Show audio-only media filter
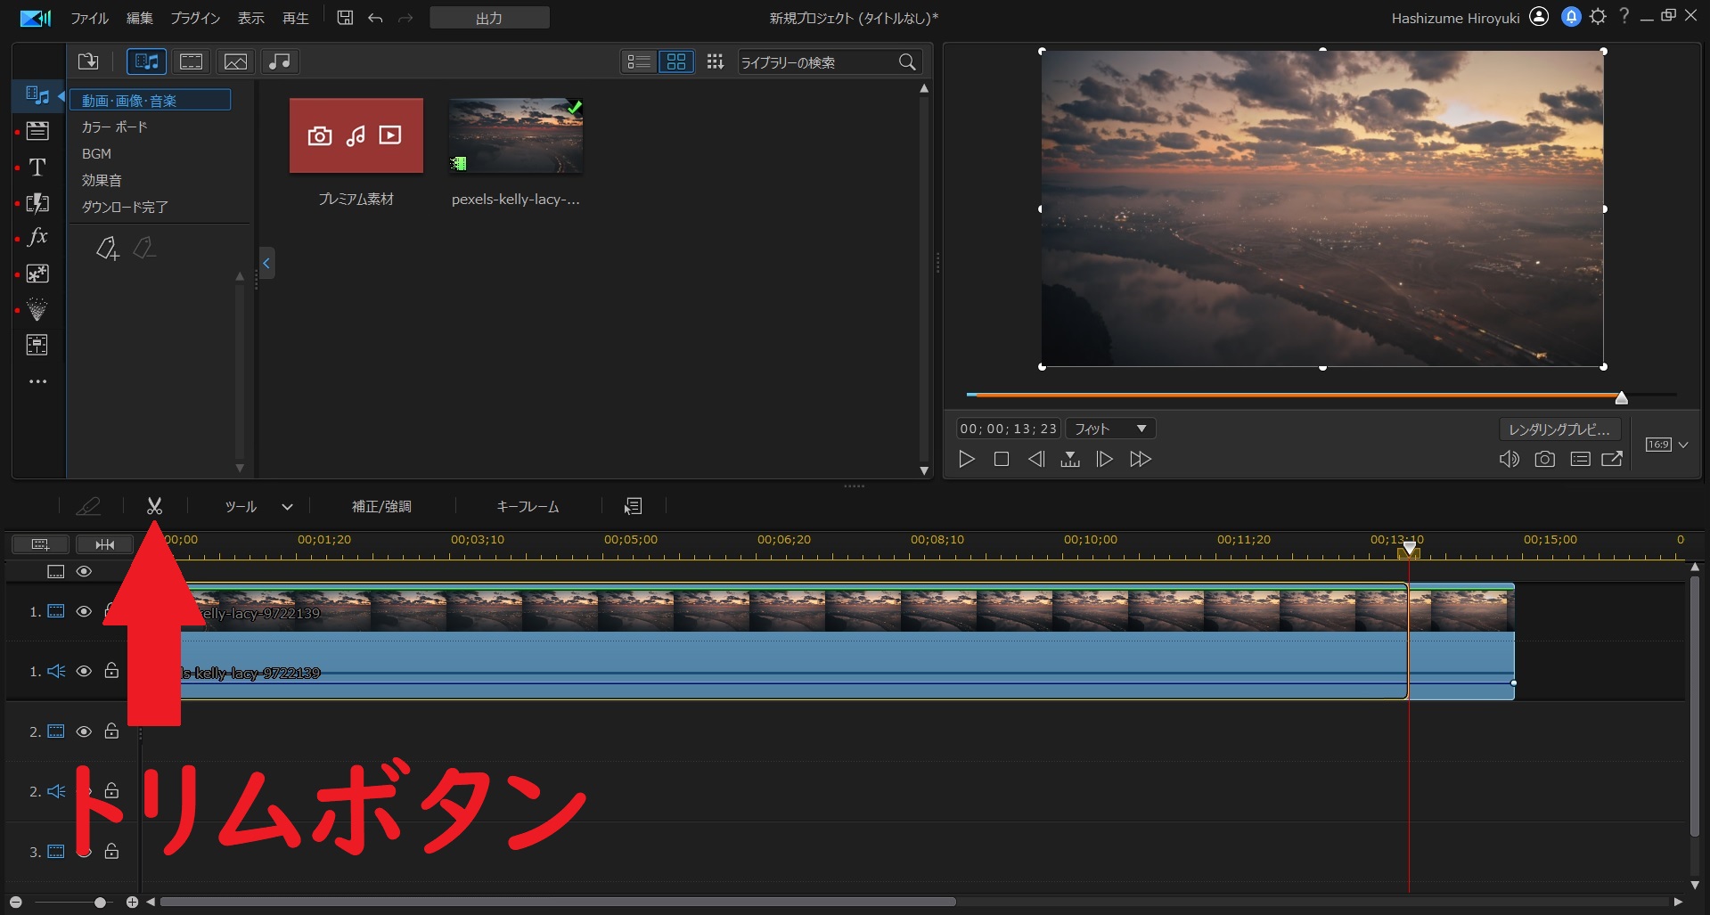 click(x=280, y=61)
